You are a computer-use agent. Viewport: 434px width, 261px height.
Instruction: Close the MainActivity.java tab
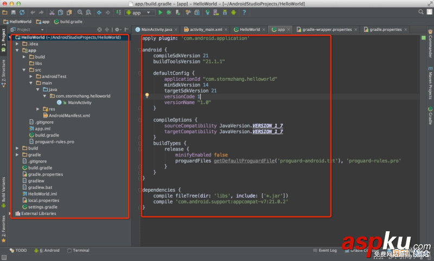click(176, 30)
